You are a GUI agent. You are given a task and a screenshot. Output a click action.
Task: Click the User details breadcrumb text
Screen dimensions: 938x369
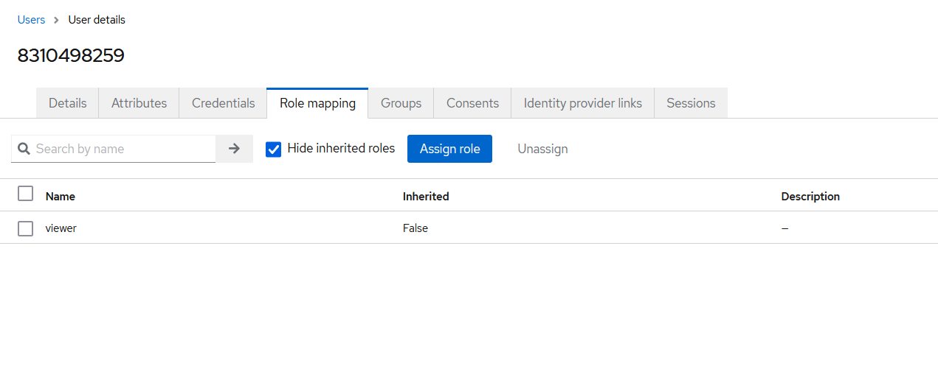(x=97, y=20)
